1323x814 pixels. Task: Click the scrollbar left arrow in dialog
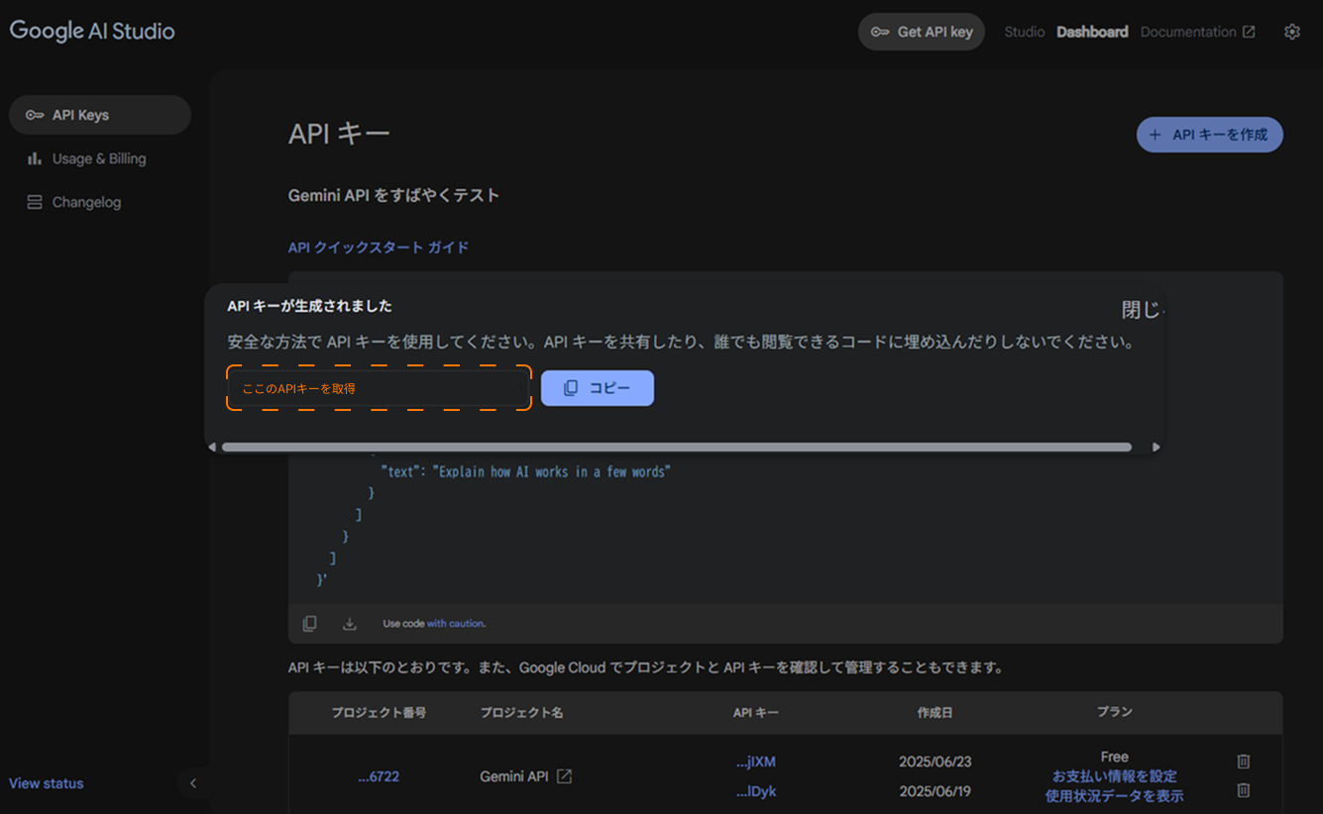click(212, 448)
